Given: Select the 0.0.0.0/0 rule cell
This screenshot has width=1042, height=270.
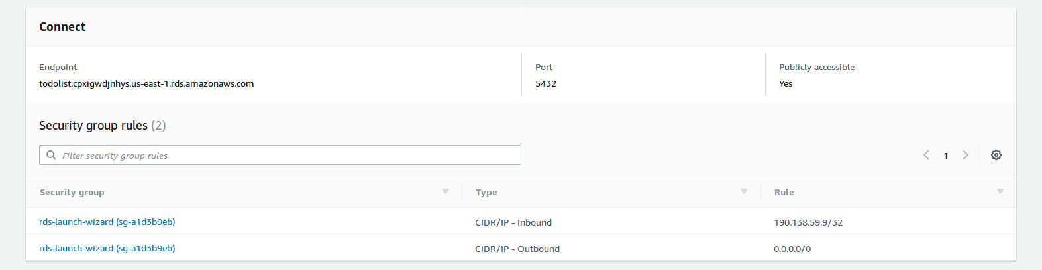Looking at the screenshot, I should click(792, 249).
